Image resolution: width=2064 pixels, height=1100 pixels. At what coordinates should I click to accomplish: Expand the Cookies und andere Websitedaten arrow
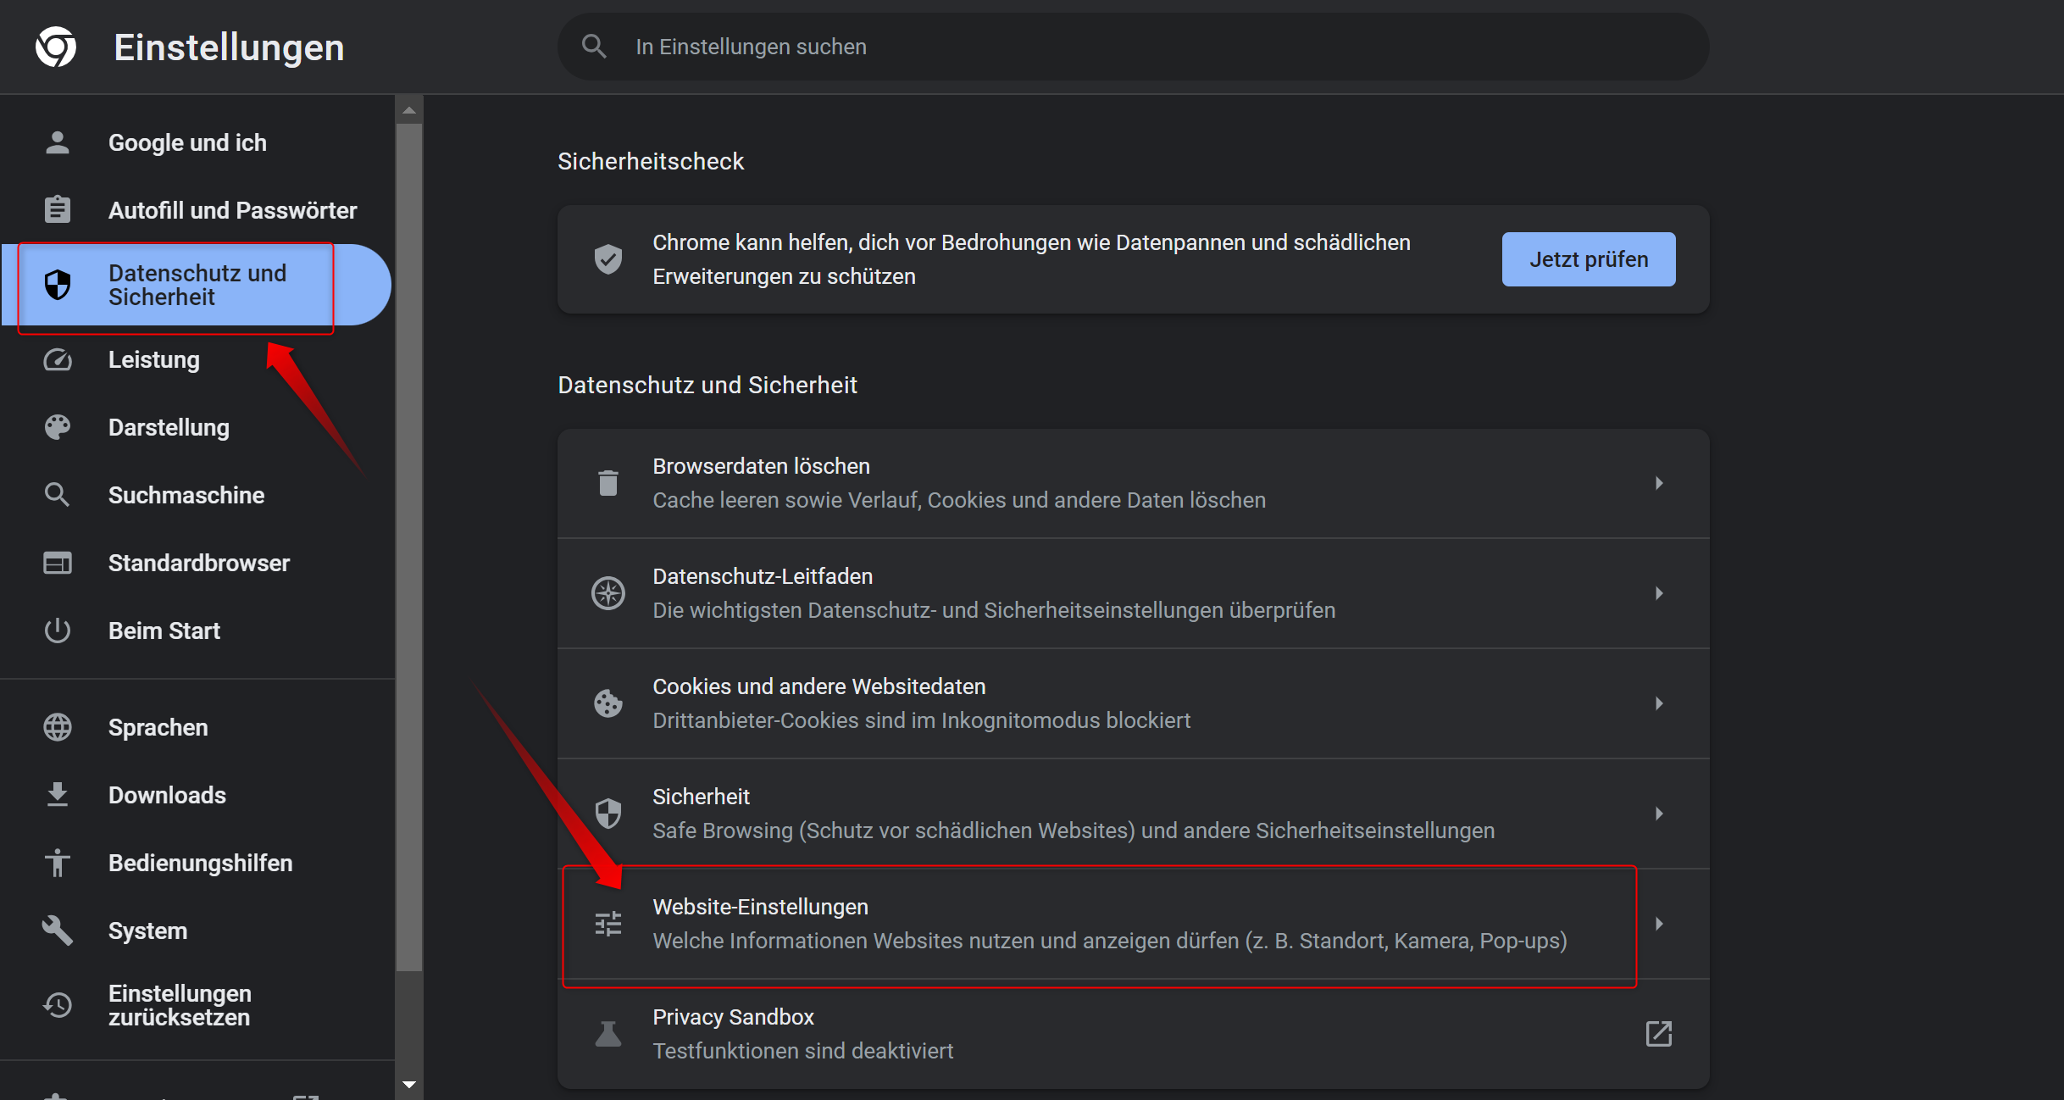pyautogui.click(x=1658, y=703)
